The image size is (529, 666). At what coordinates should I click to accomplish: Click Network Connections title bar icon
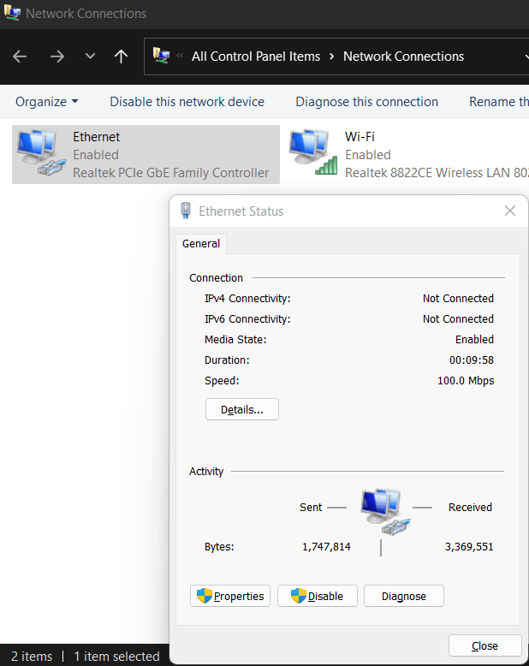pos(12,13)
